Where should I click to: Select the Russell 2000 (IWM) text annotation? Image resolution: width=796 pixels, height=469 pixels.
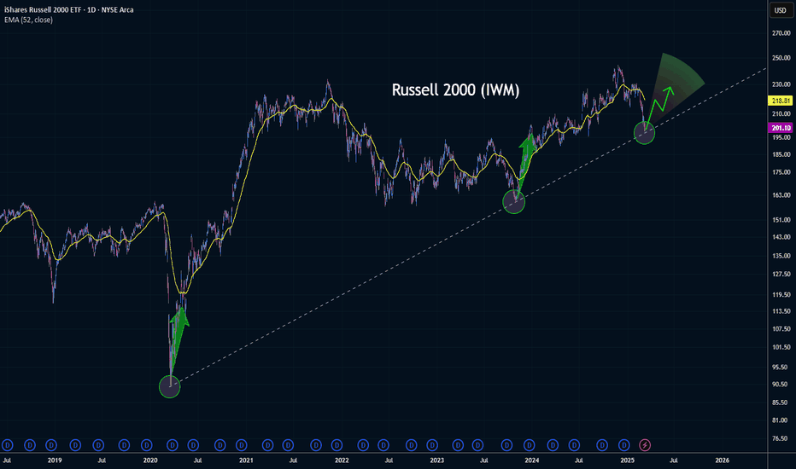(x=455, y=90)
